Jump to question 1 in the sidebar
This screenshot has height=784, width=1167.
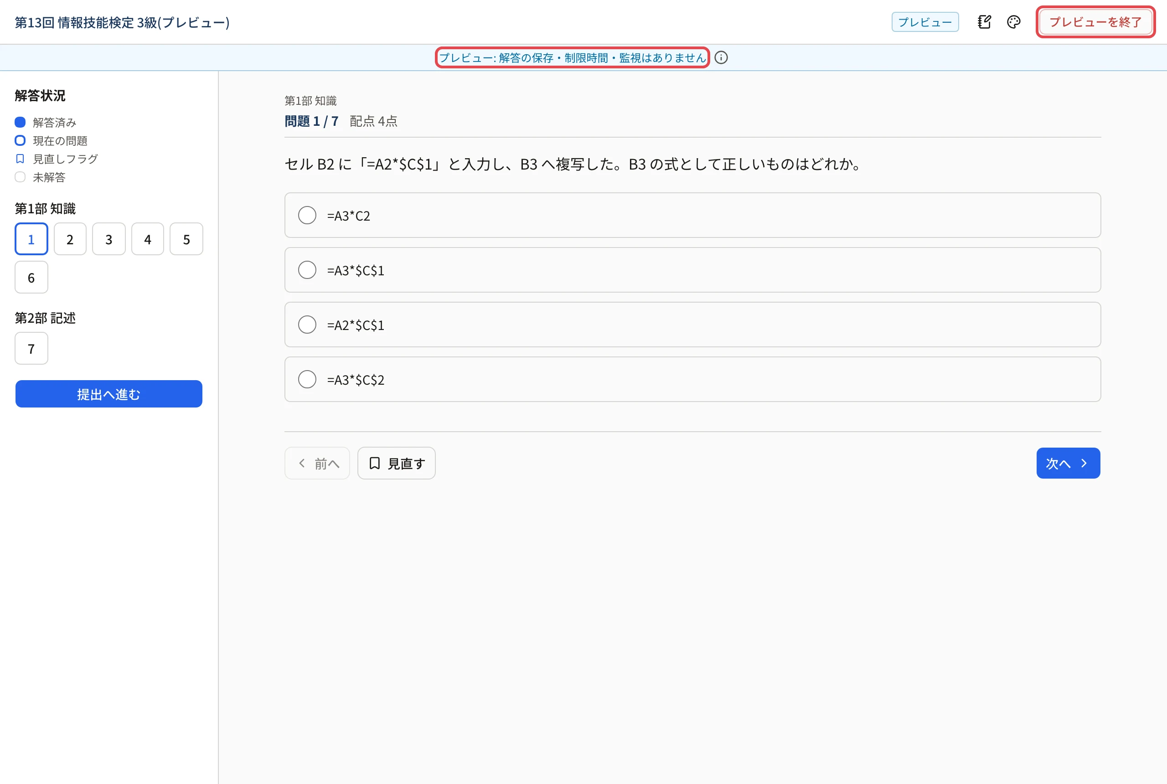point(31,239)
